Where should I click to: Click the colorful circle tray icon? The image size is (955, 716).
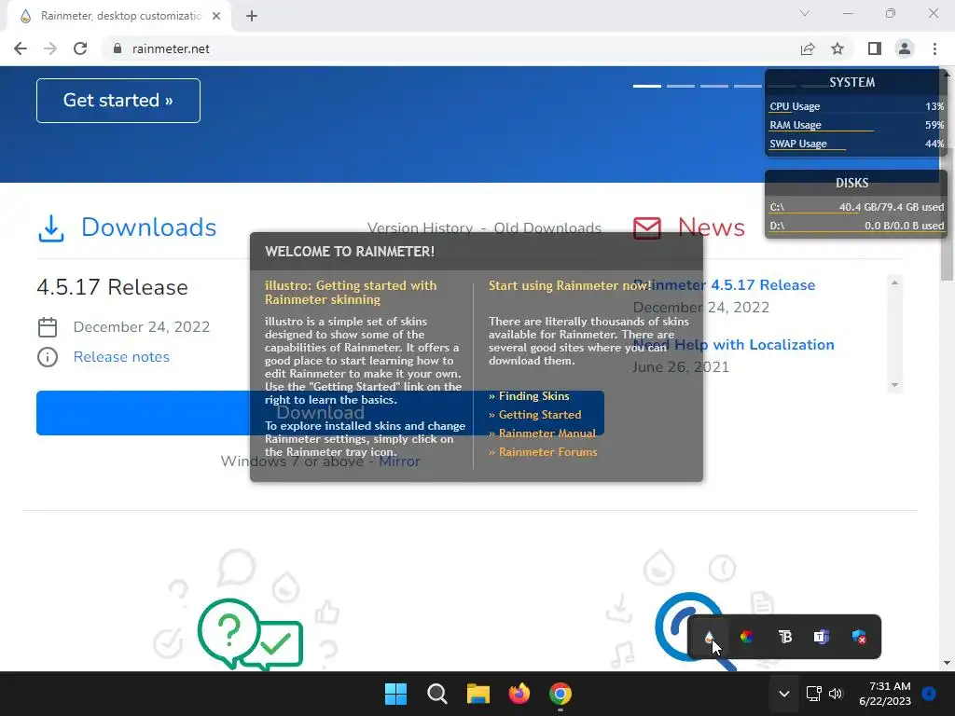(x=747, y=637)
